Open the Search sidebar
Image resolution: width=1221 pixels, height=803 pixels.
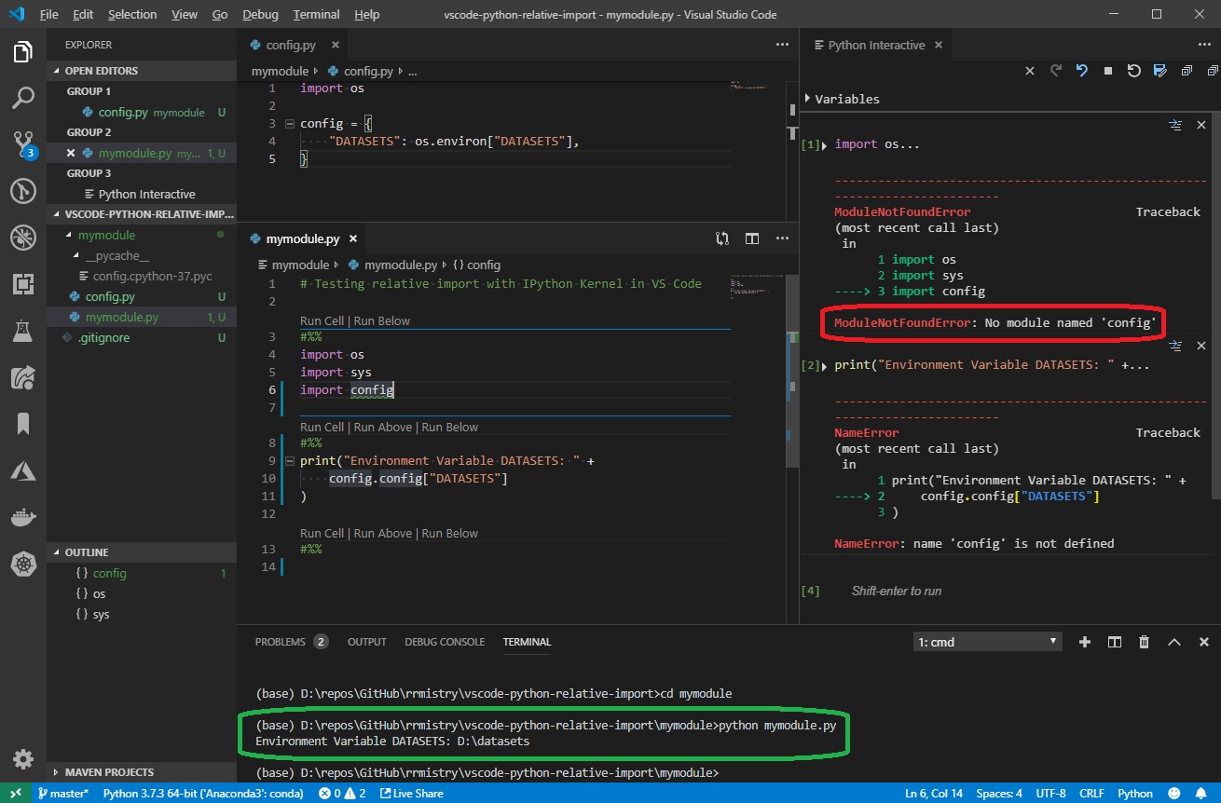tap(23, 97)
